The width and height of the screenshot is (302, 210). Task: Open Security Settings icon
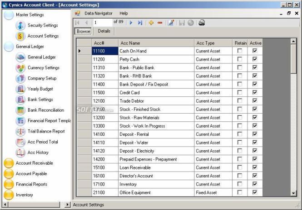coord(20,25)
